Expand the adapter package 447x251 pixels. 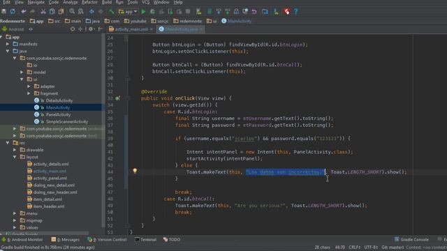coord(29,86)
